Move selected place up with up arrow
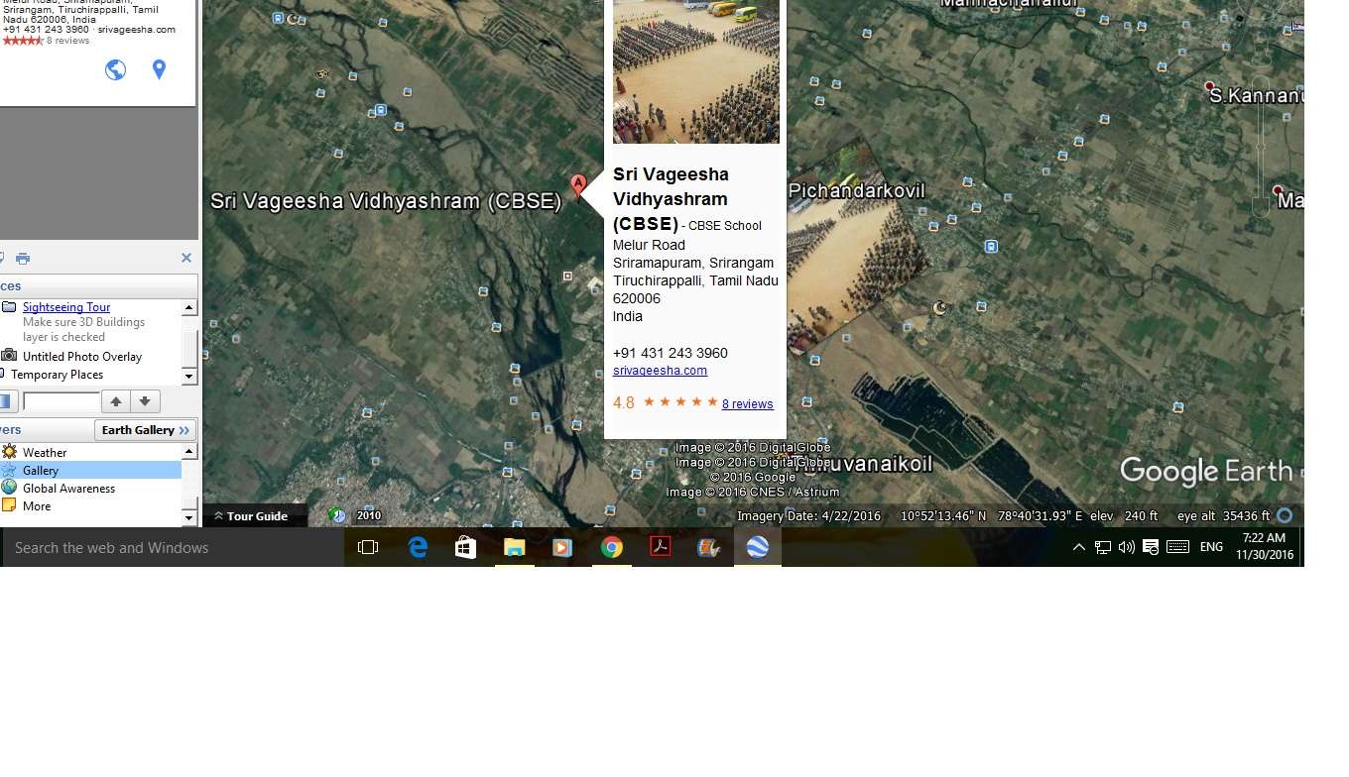Viewport: 1349px width, 777px height. pyautogui.click(x=116, y=401)
